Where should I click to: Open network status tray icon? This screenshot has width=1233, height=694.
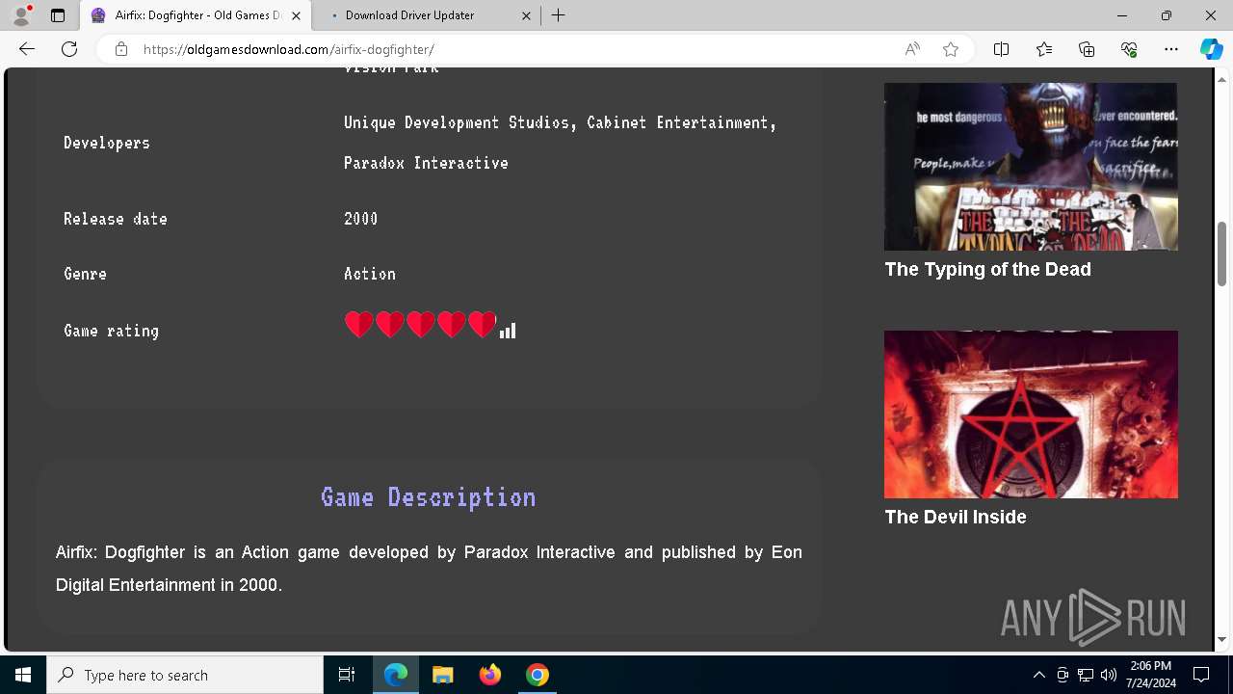(x=1086, y=675)
